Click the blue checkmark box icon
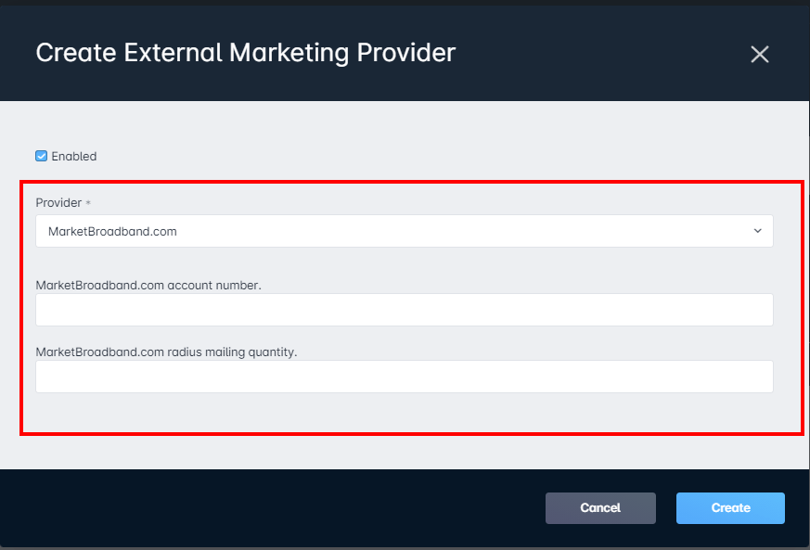This screenshot has height=550, width=810. [x=41, y=156]
